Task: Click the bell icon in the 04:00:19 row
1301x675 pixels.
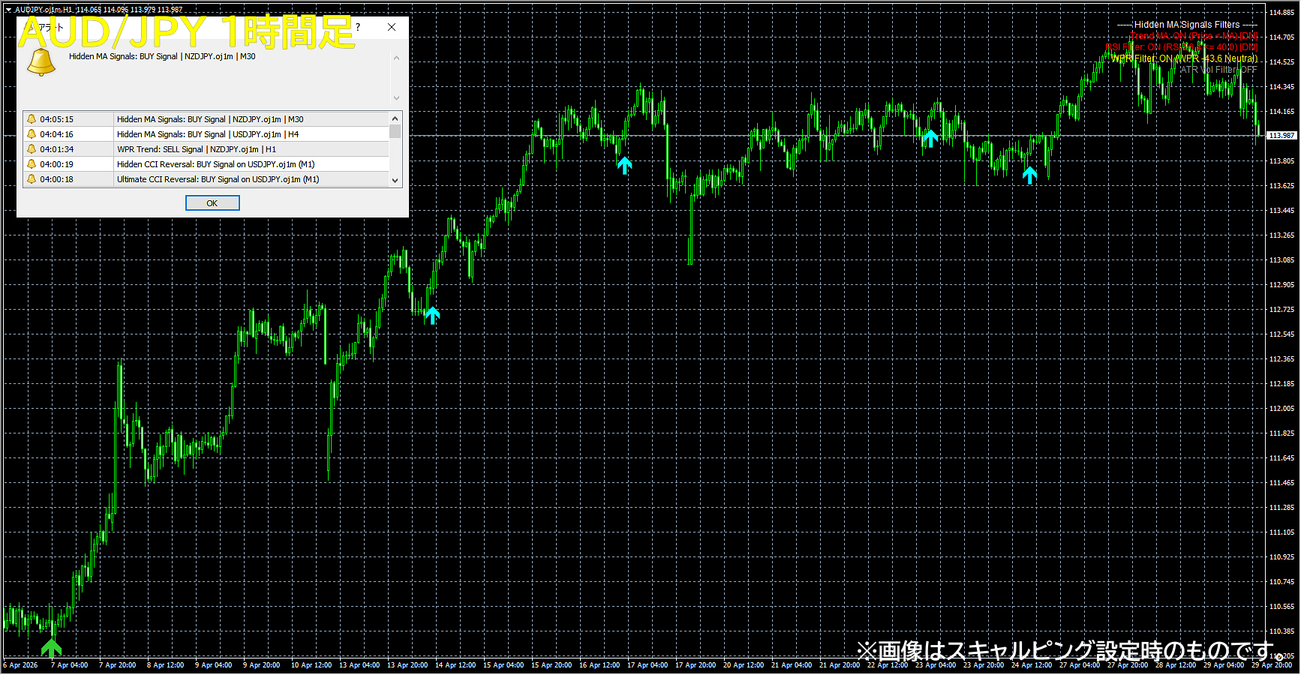Action: [x=32, y=164]
